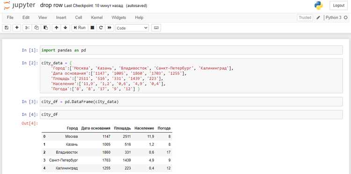Click the area value 516 cell

(128, 144)
